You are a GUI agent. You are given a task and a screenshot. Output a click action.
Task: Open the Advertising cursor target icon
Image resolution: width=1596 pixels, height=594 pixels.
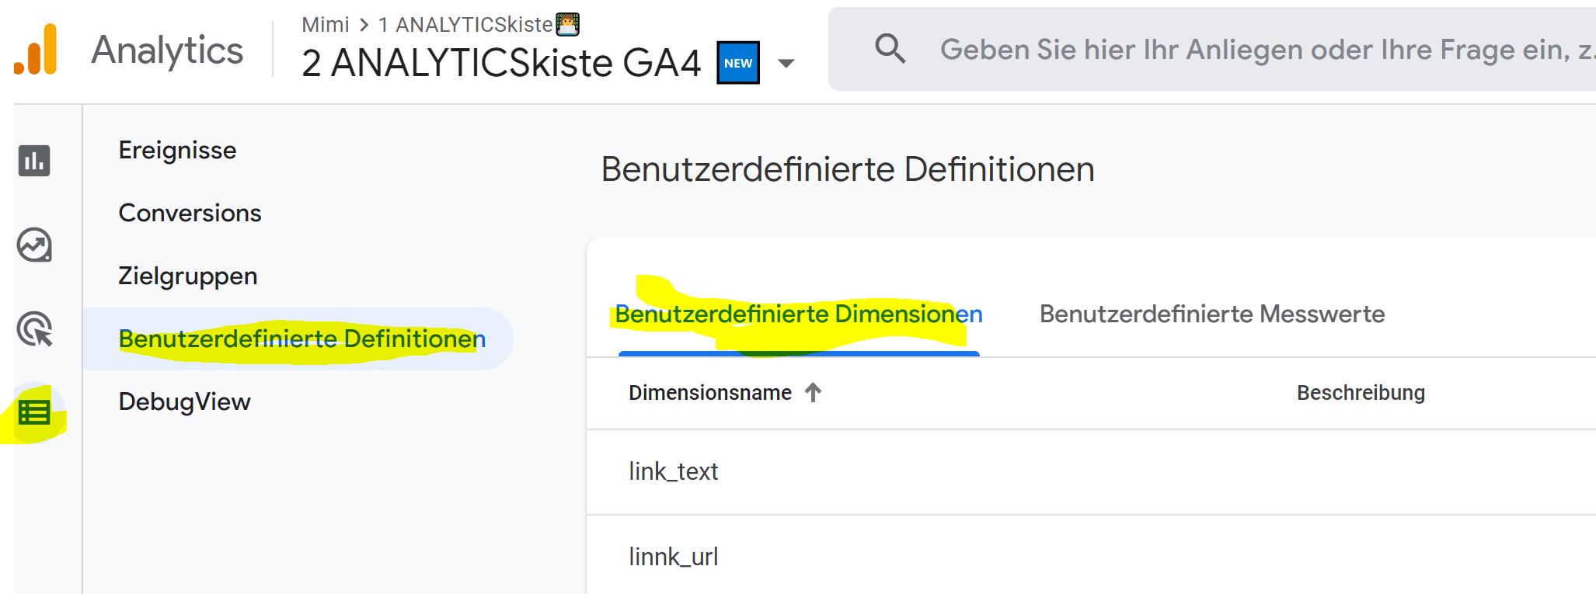34,329
